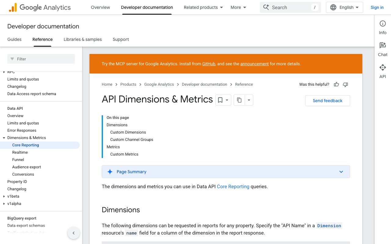Open the Chat side panel
Screen dimensions: 391x244
click(382, 50)
